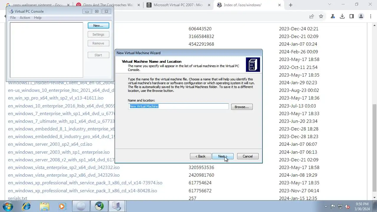Open the serials.txt link
The image size is (377, 212).
(17, 198)
